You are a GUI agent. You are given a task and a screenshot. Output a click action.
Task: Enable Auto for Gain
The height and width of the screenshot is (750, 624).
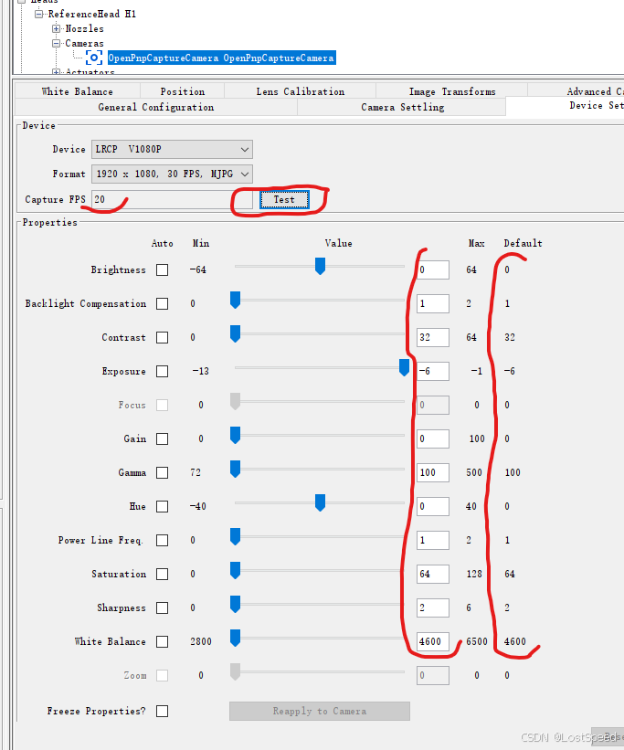[x=163, y=438]
